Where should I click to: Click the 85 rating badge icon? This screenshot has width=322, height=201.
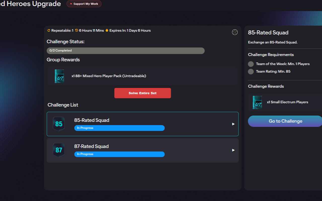(59, 124)
